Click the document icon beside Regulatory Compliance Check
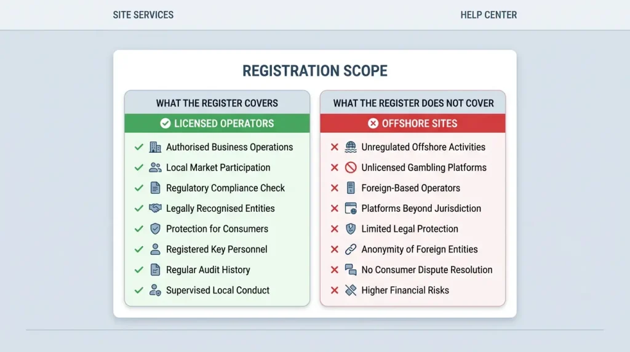This screenshot has width=630, height=352. point(155,188)
